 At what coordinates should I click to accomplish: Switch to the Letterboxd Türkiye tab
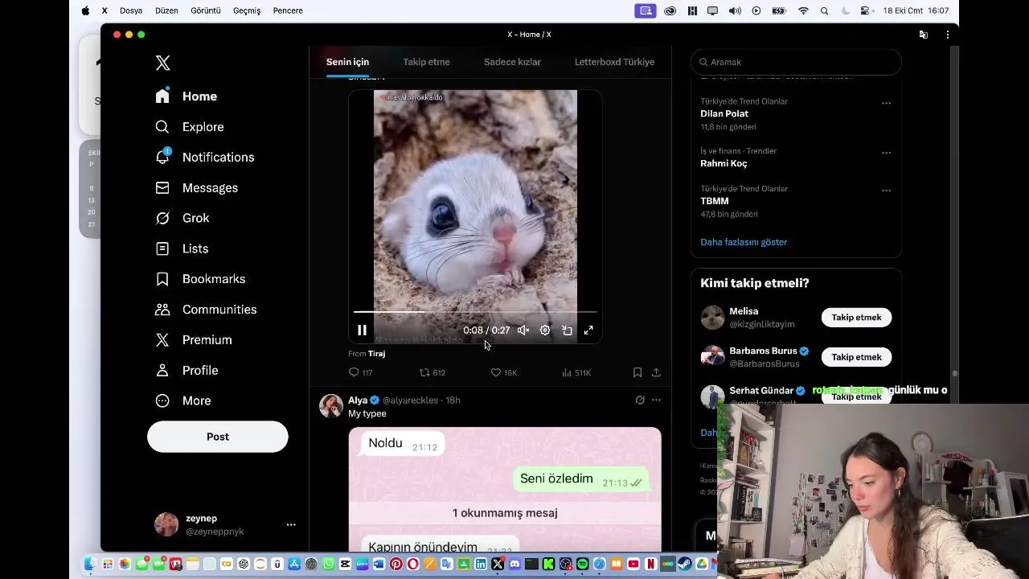point(614,62)
